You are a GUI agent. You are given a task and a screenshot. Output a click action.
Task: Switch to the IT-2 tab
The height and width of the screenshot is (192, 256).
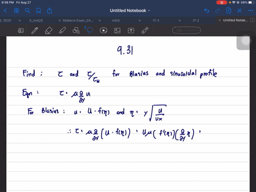(196, 20)
